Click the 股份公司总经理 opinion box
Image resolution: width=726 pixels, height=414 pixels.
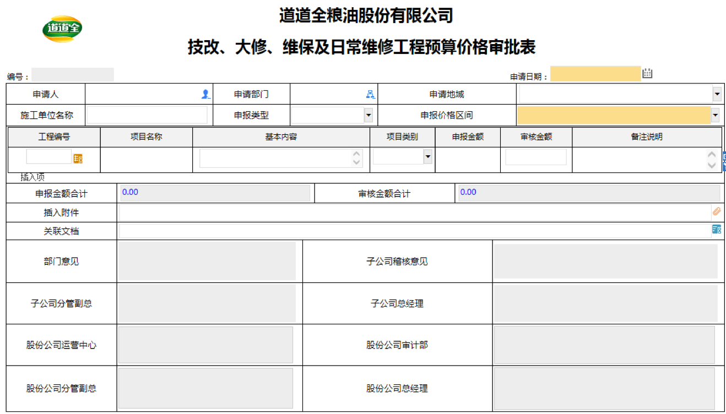click(604, 389)
